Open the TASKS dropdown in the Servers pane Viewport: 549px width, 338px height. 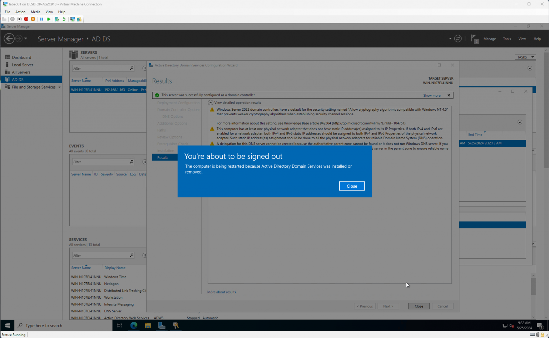pyautogui.click(x=525, y=57)
